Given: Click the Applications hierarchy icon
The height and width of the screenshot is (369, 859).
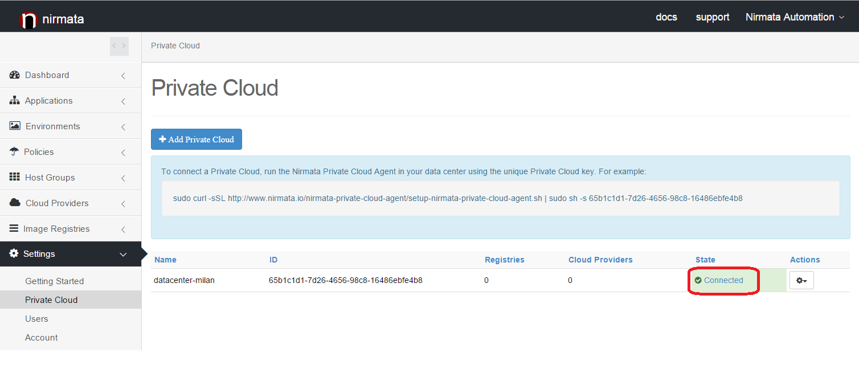Looking at the screenshot, I should (15, 101).
